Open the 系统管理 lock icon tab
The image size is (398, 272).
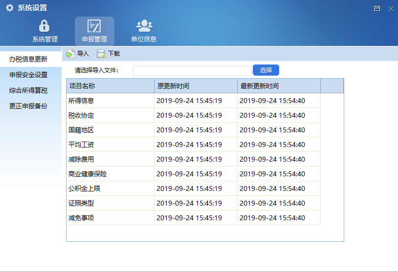point(44,26)
